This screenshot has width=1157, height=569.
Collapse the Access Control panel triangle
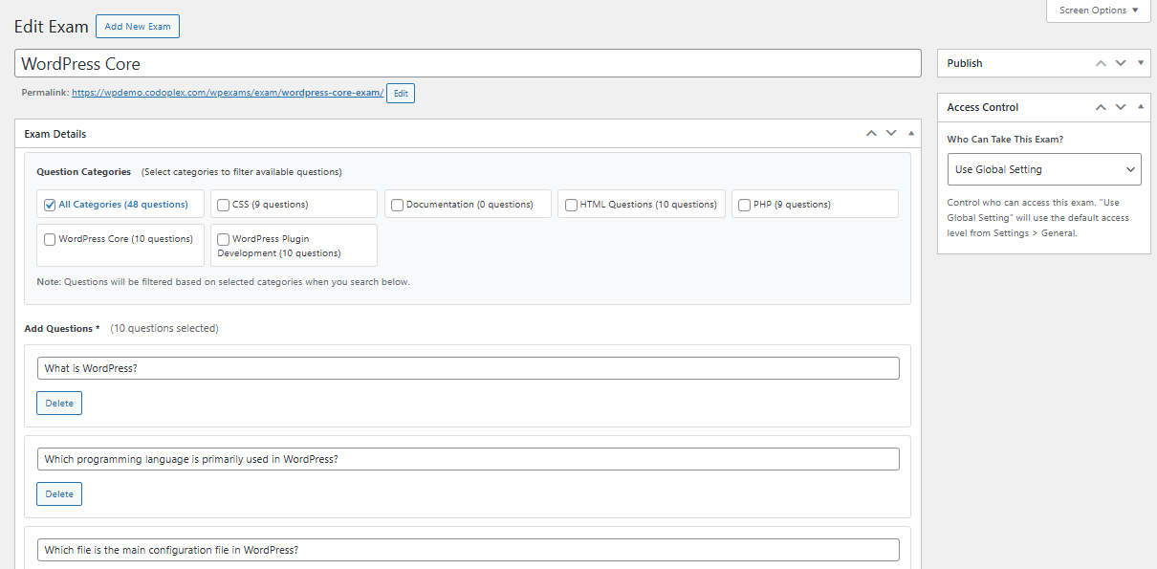(x=1141, y=107)
